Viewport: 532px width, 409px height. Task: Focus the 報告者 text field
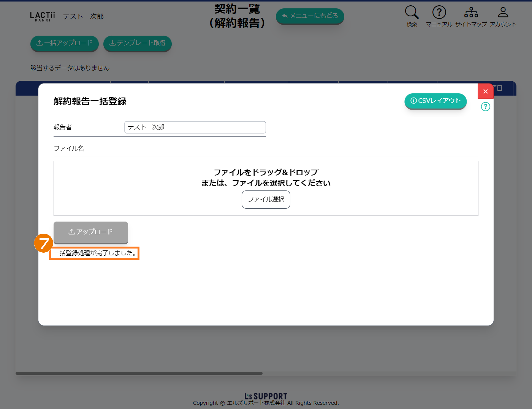[x=195, y=127]
